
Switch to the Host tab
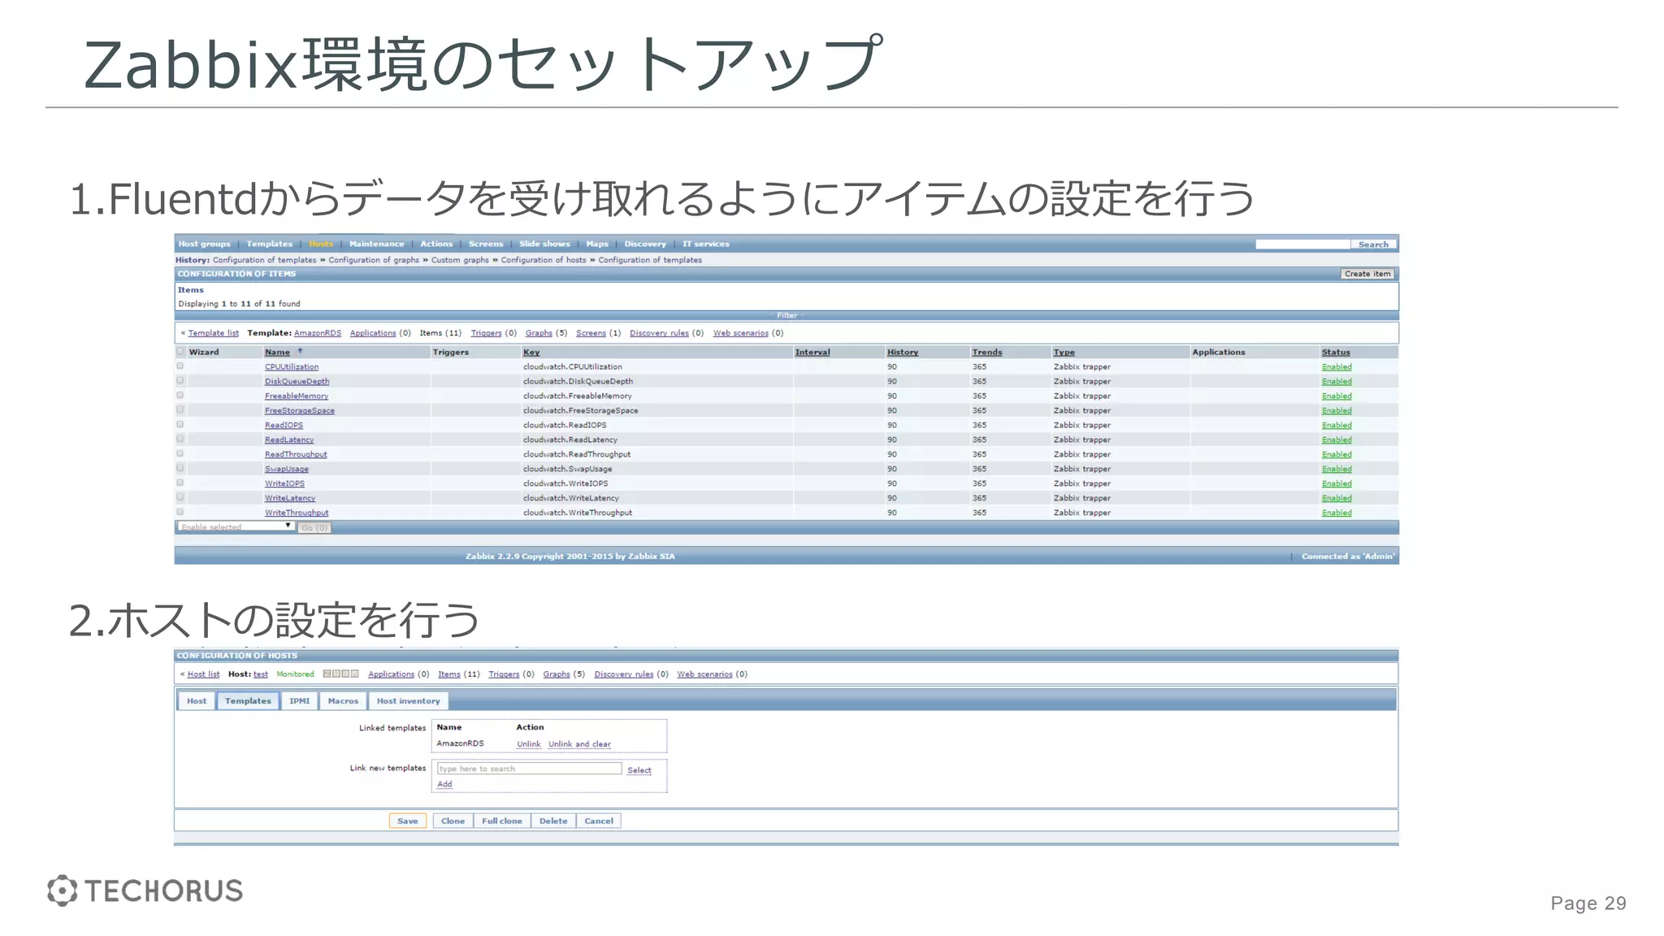coord(197,701)
